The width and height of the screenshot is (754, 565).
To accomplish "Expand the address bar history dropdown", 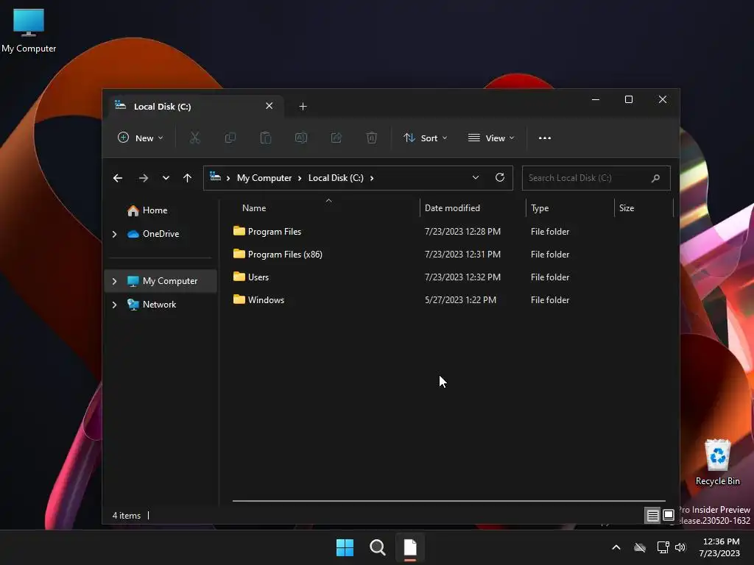I will click(x=476, y=177).
